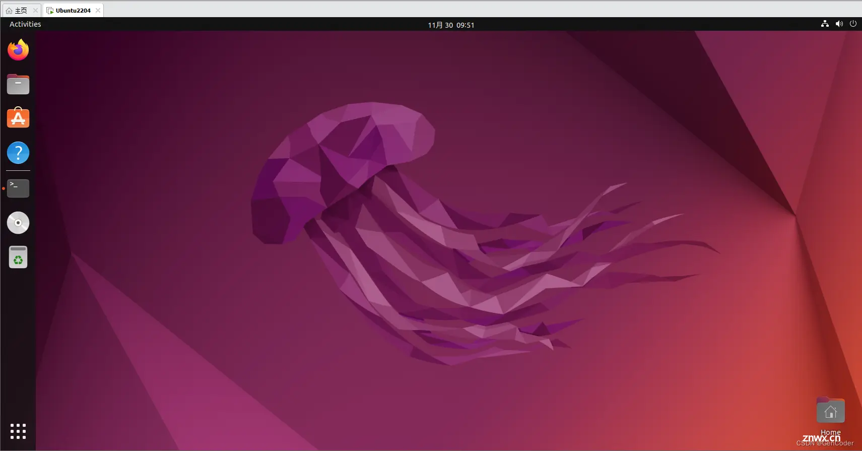This screenshot has height=451, width=862.
Task: Open the Help app in dock
Action: click(x=18, y=153)
